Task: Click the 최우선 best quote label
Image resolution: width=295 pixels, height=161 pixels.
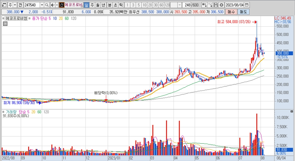Action: 134,12
